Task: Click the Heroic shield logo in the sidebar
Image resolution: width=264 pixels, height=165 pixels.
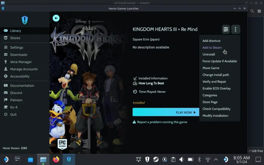Action: tap(25, 20)
